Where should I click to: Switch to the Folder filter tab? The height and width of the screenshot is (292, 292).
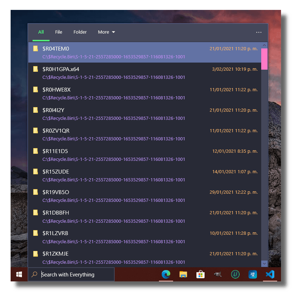click(x=80, y=32)
